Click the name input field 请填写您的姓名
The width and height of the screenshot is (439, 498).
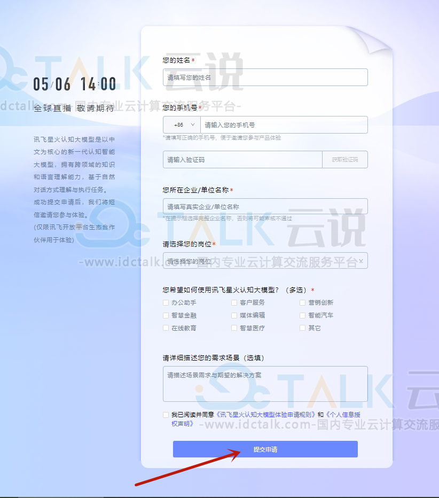click(x=265, y=77)
